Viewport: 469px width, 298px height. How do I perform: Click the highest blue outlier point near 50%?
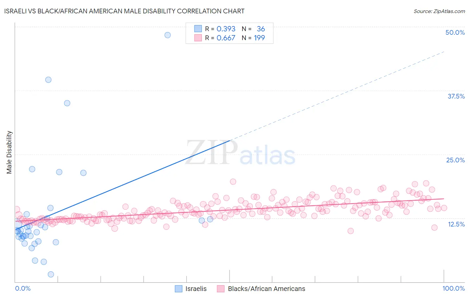pos(168,35)
